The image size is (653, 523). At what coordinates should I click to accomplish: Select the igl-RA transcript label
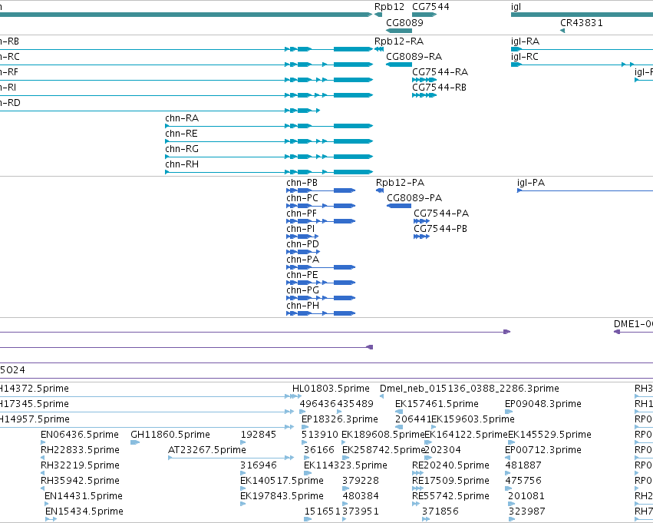pyautogui.click(x=525, y=41)
